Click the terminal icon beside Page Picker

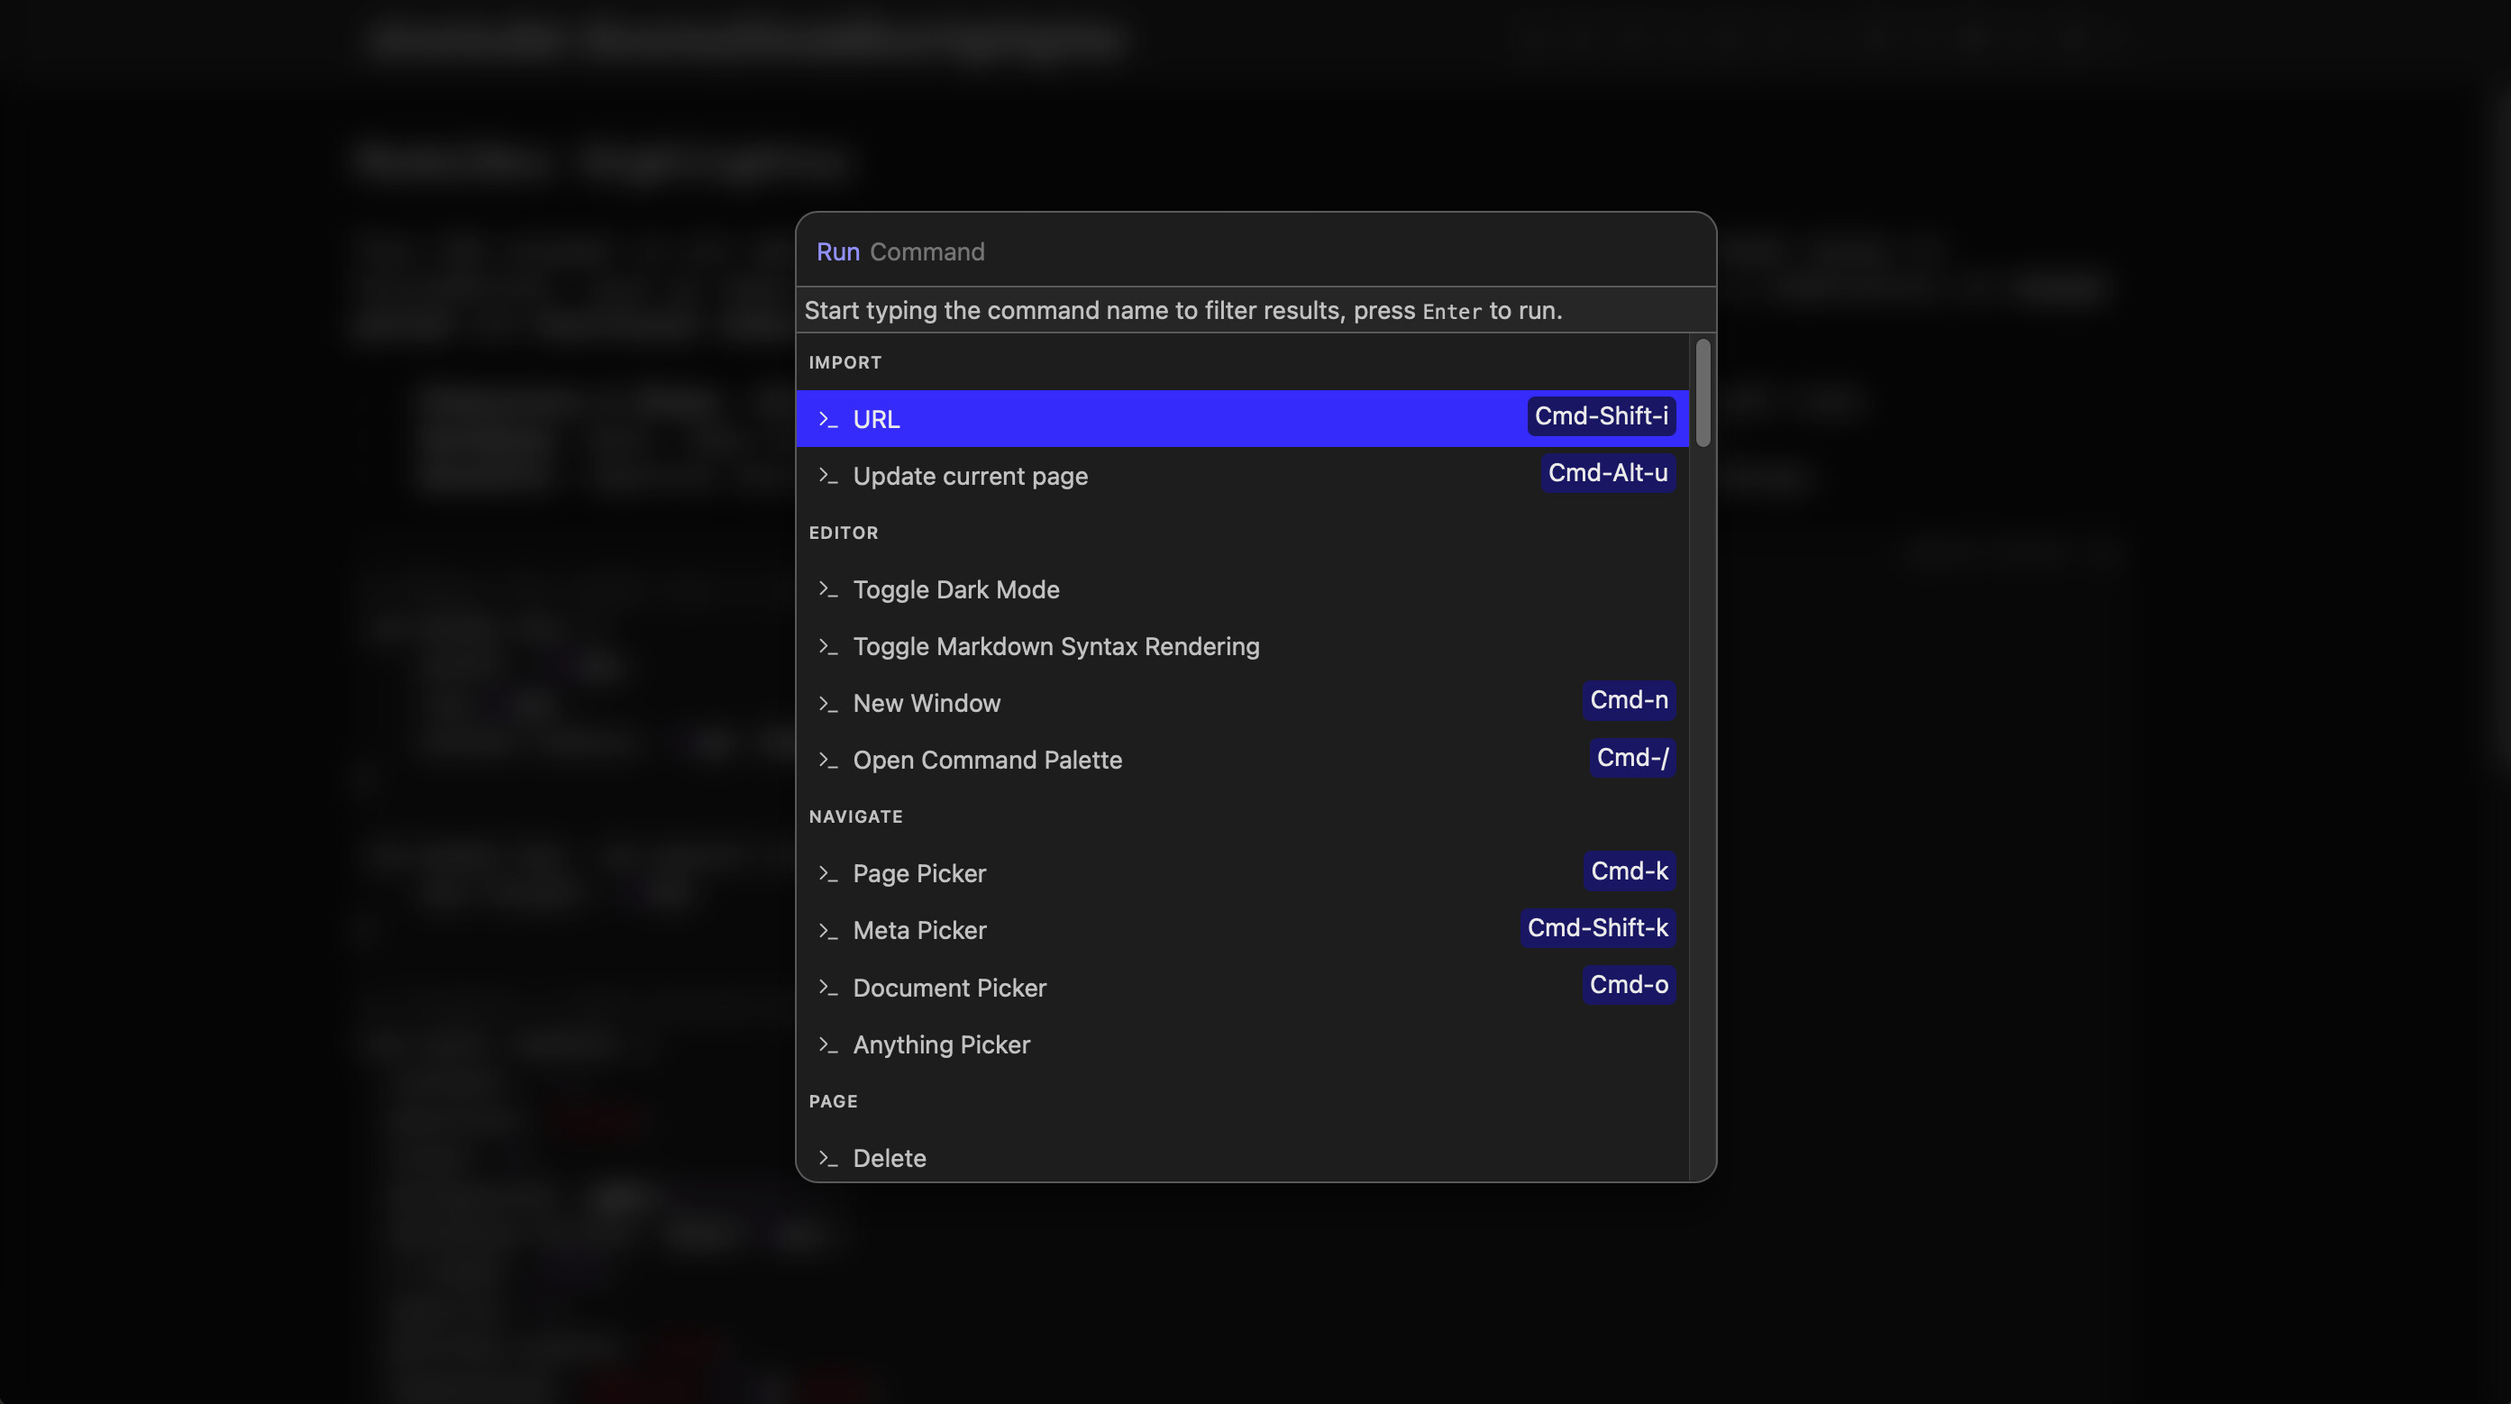coord(827,874)
